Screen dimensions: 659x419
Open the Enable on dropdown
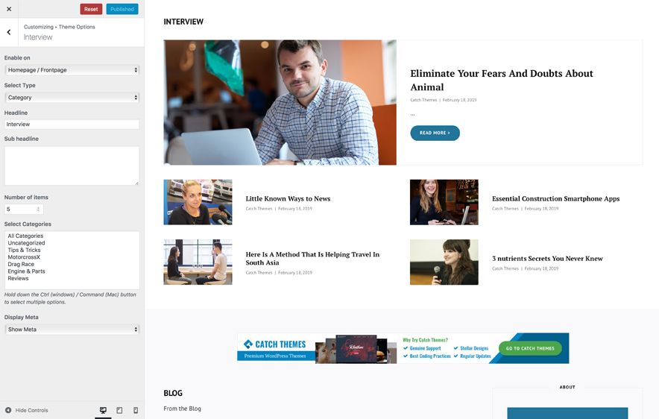(x=72, y=70)
